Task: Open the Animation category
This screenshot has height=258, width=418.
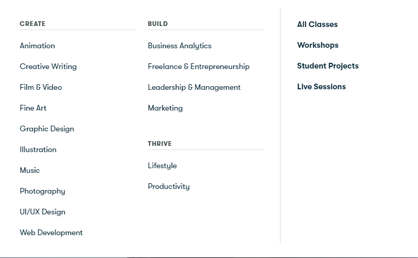Action: coord(37,46)
